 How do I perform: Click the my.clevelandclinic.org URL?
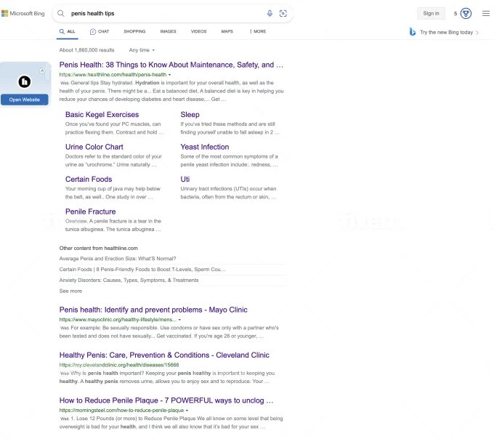[x=119, y=365]
